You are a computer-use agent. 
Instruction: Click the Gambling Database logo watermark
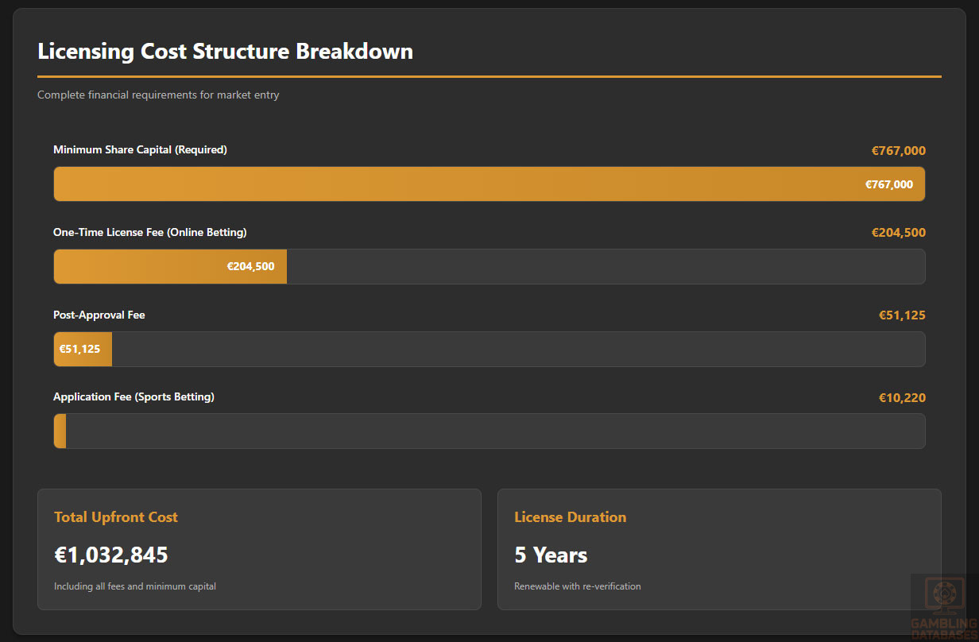coord(945,608)
